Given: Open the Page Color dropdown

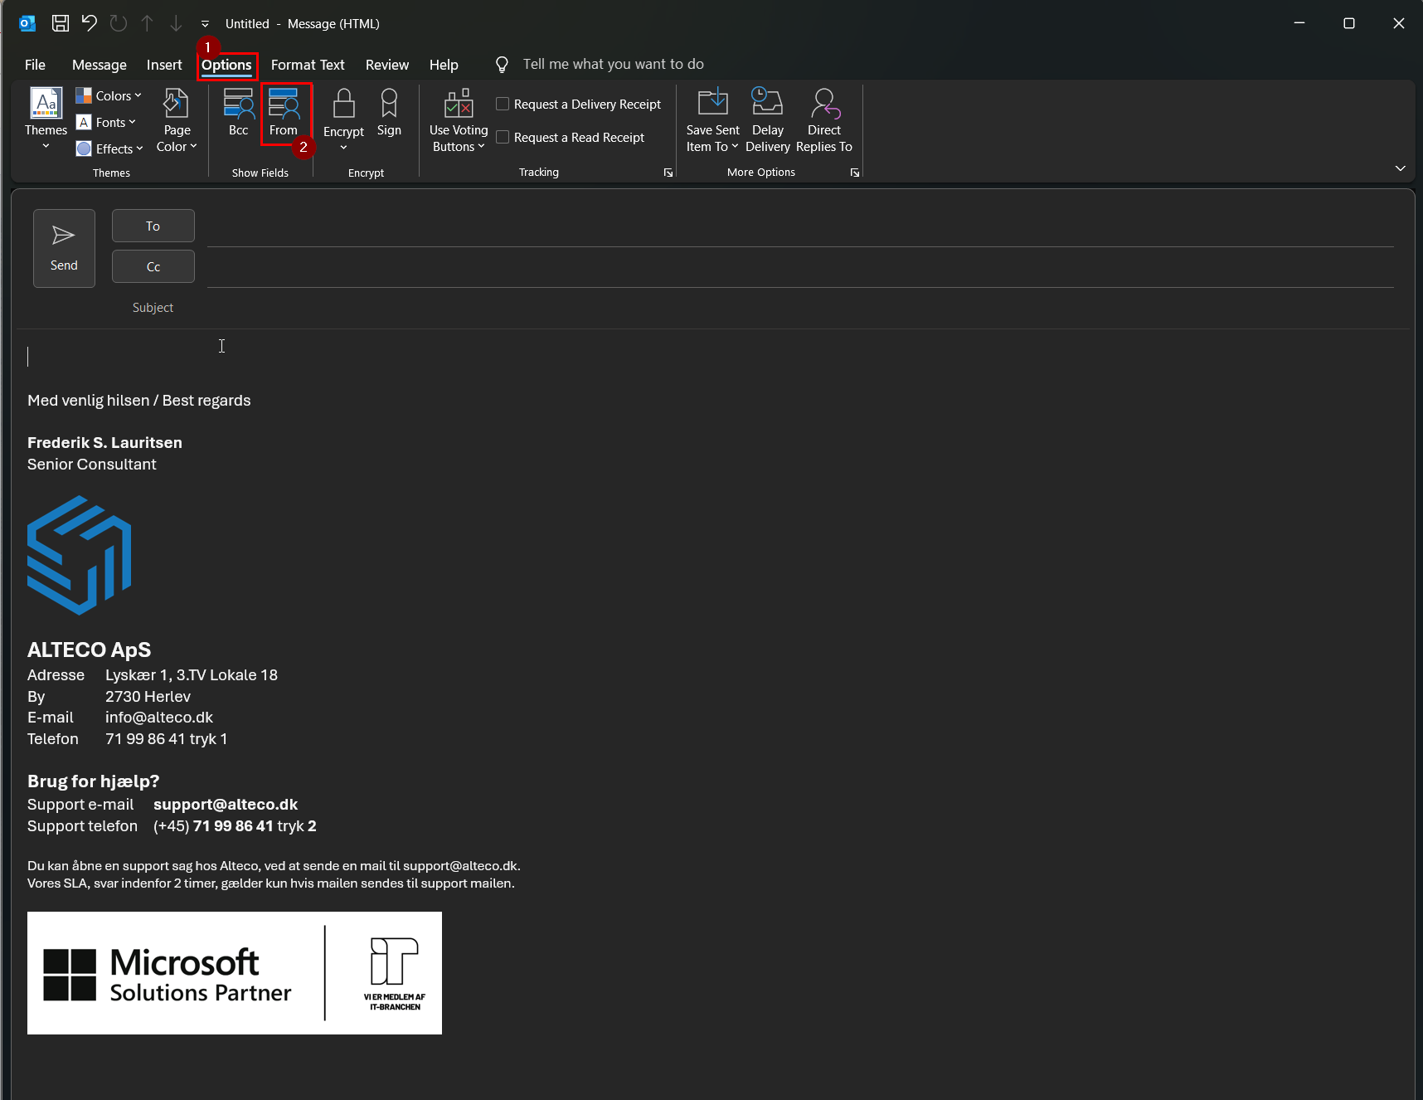Looking at the screenshot, I should pos(177,120).
